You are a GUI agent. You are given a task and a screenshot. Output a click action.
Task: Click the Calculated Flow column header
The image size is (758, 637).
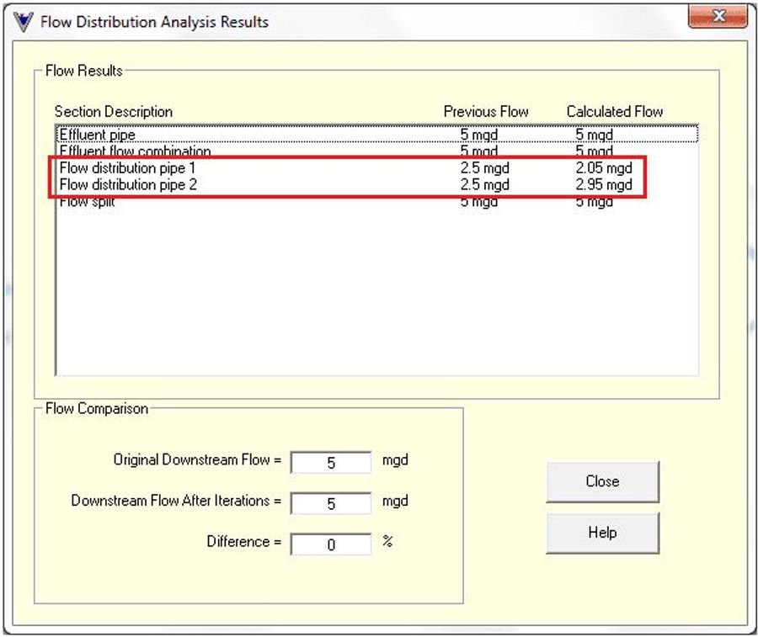(614, 112)
